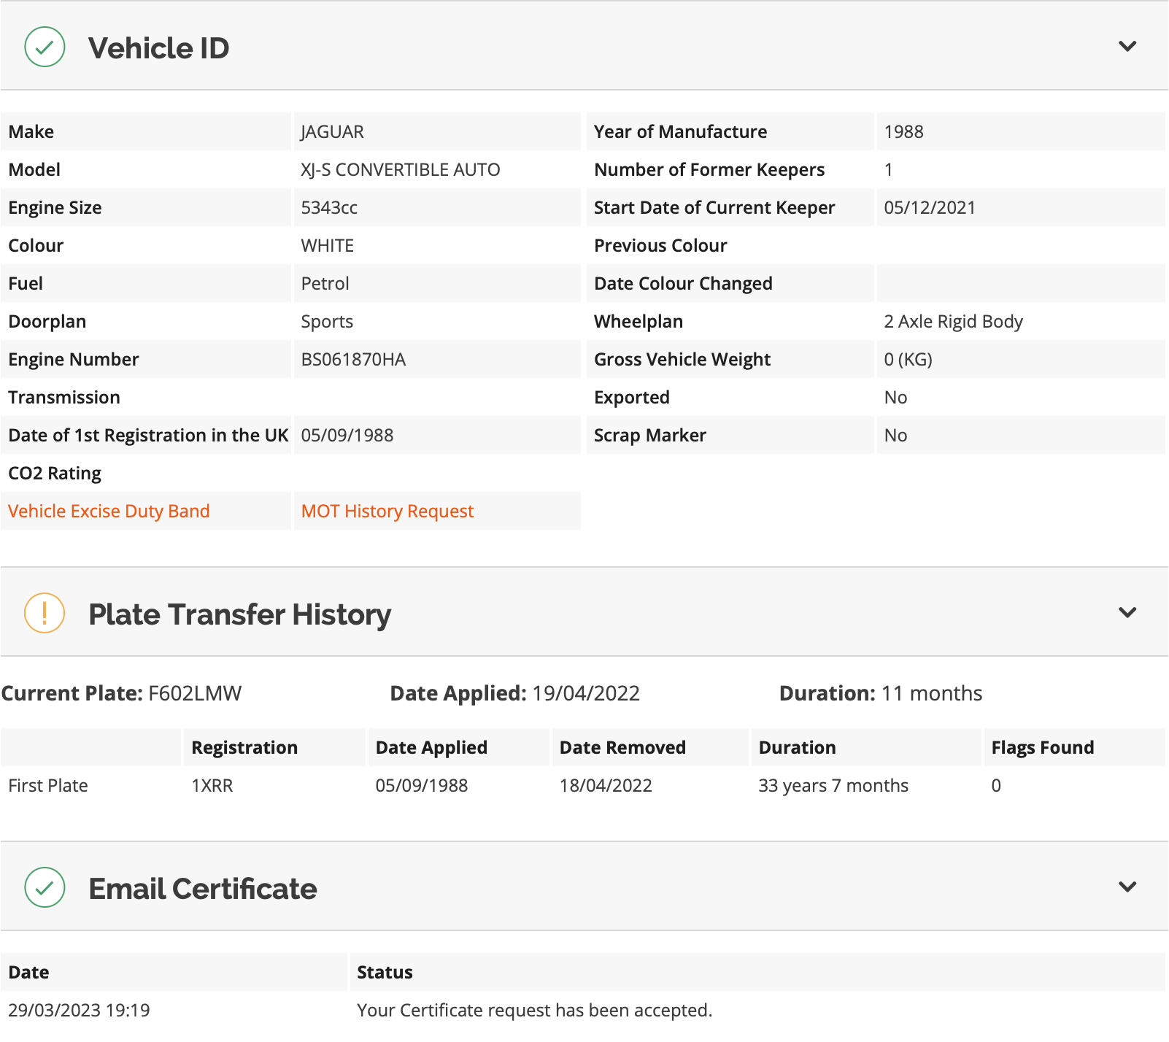Select the certificate request accepted status text

coord(535,1010)
